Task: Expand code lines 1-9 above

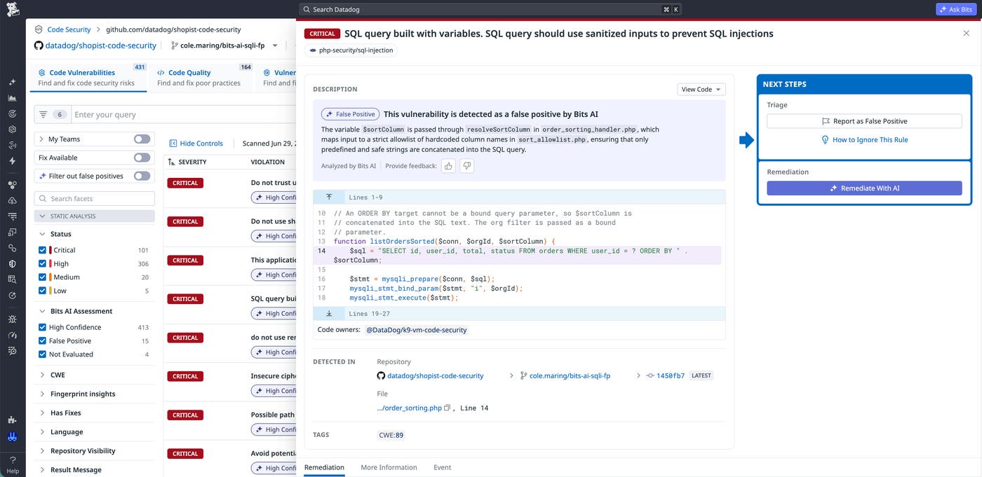Action: click(x=329, y=198)
